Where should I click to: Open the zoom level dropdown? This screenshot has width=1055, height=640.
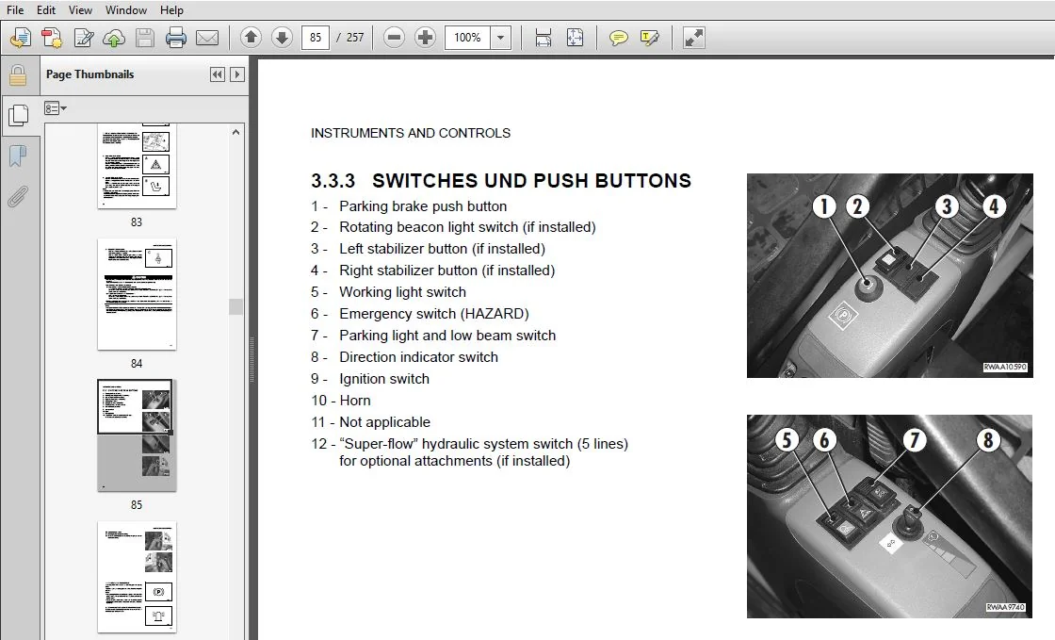500,38
